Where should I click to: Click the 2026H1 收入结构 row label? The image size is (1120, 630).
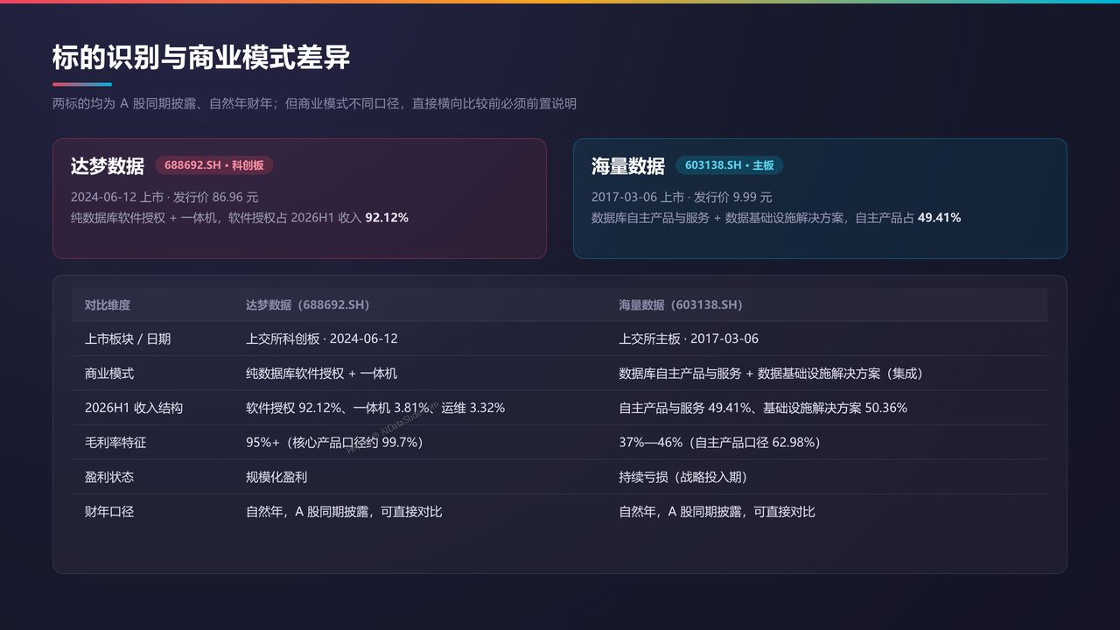(x=134, y=408)
